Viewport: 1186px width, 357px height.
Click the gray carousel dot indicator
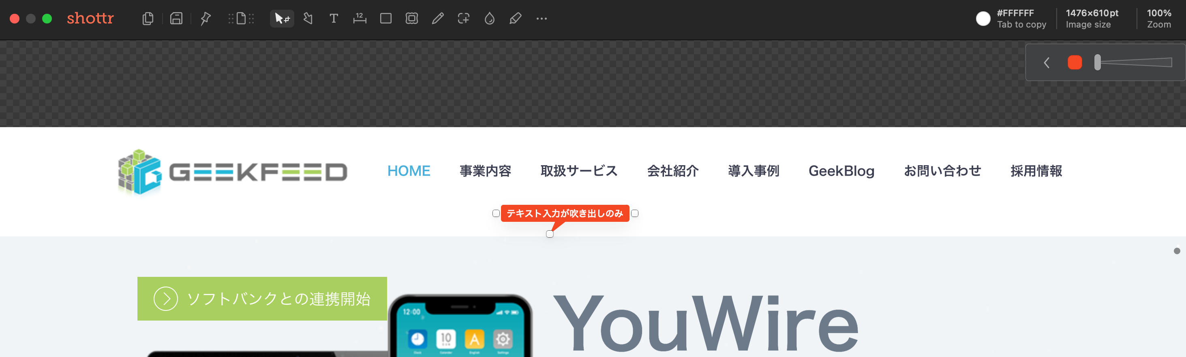point(1177,251)
